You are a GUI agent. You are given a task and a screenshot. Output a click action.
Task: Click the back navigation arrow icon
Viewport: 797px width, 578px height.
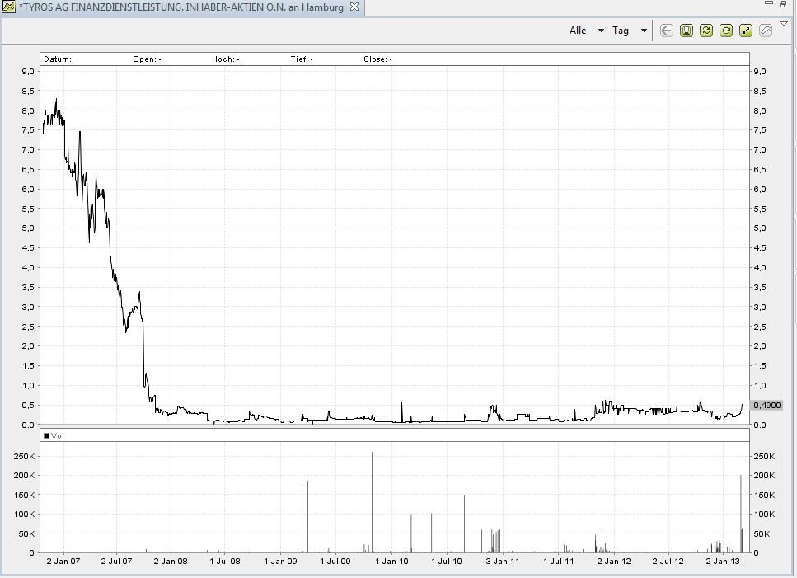[x=666, y=30]
